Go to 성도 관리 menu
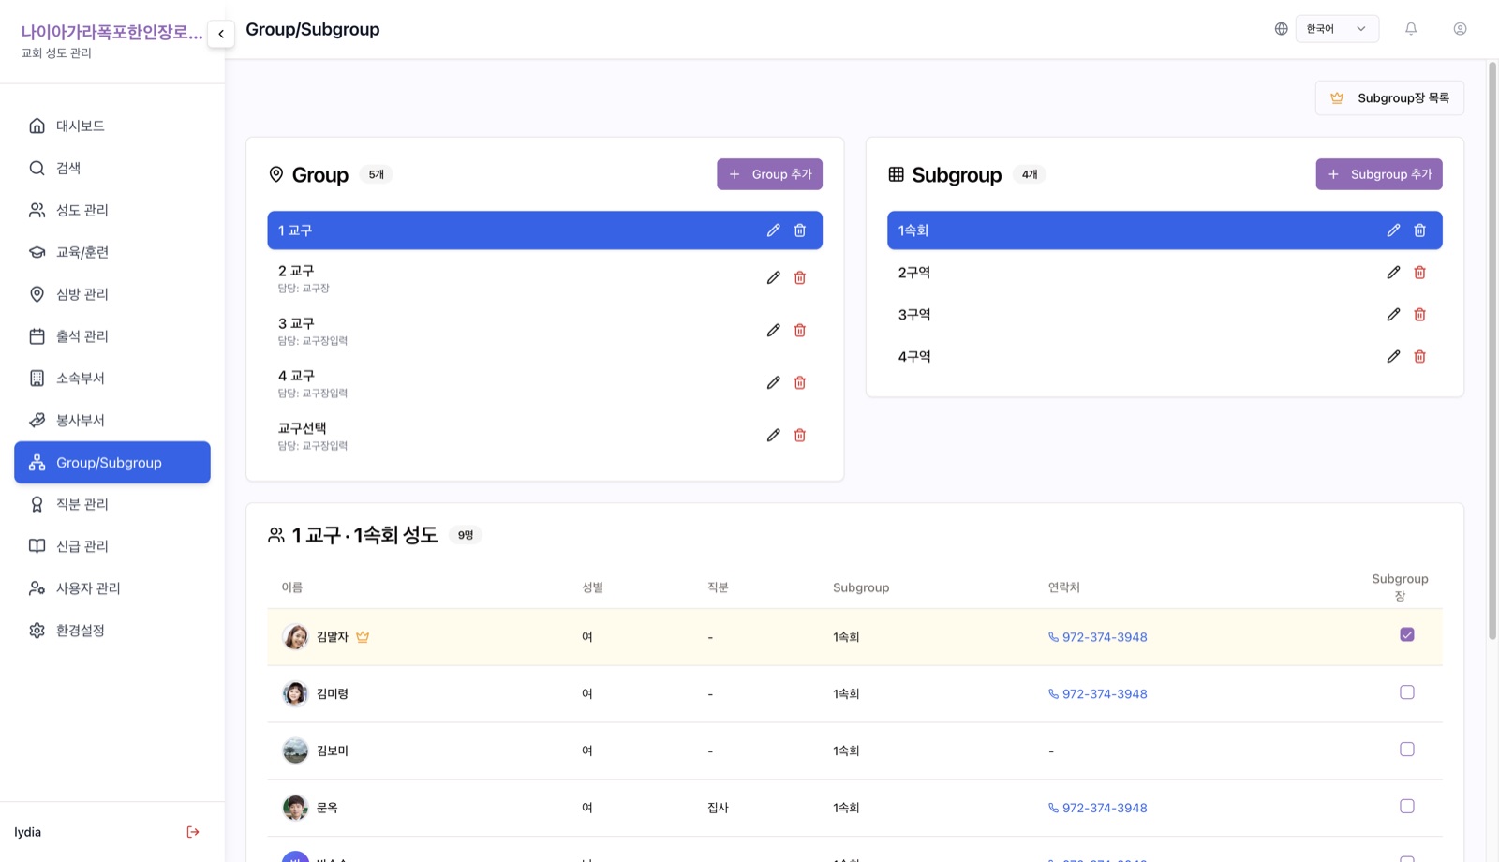The width and height of the screenshot is (1499, 862). tap(112, 210)
